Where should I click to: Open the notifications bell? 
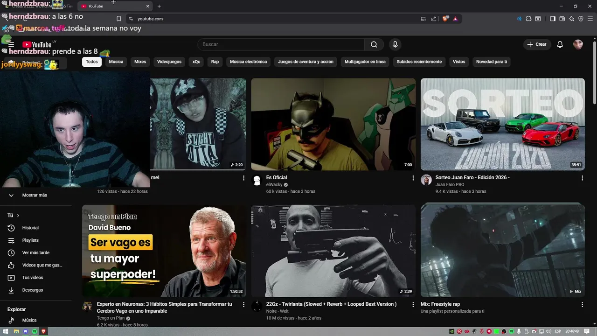pos(560,44)
